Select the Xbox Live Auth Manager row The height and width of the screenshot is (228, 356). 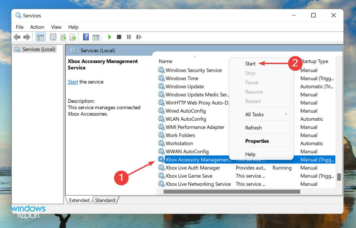246,168
